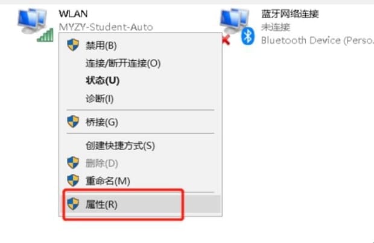
Task: Choose the 桥接(G) text entry
Action: pyautogui.click(x=102, y=122)
